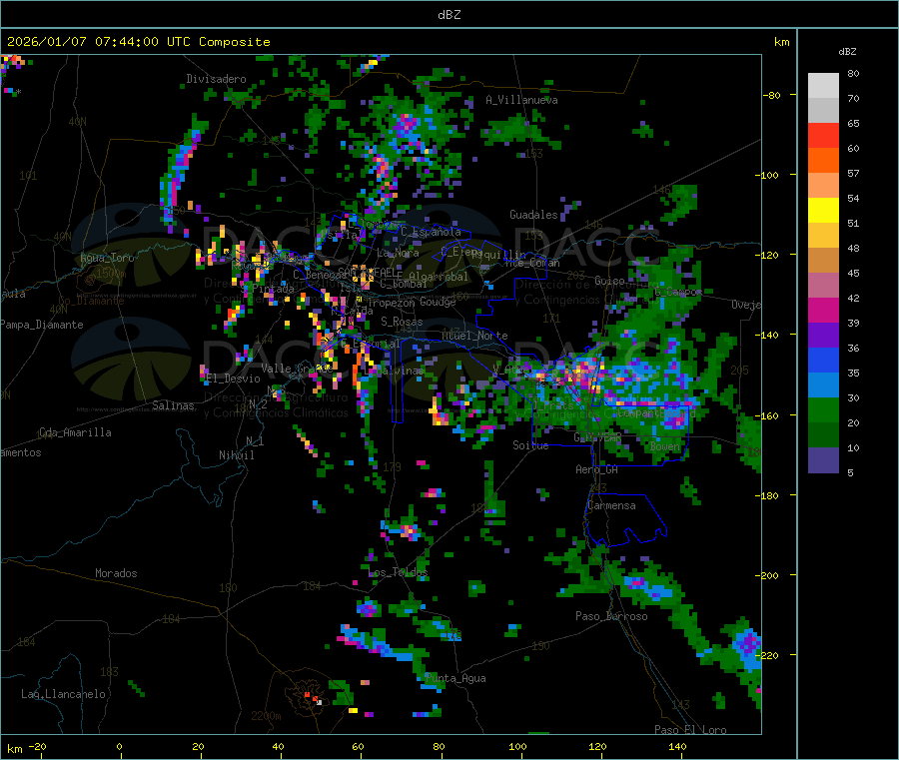
Task: Click the Salinas location label
Action: [173, 405]
